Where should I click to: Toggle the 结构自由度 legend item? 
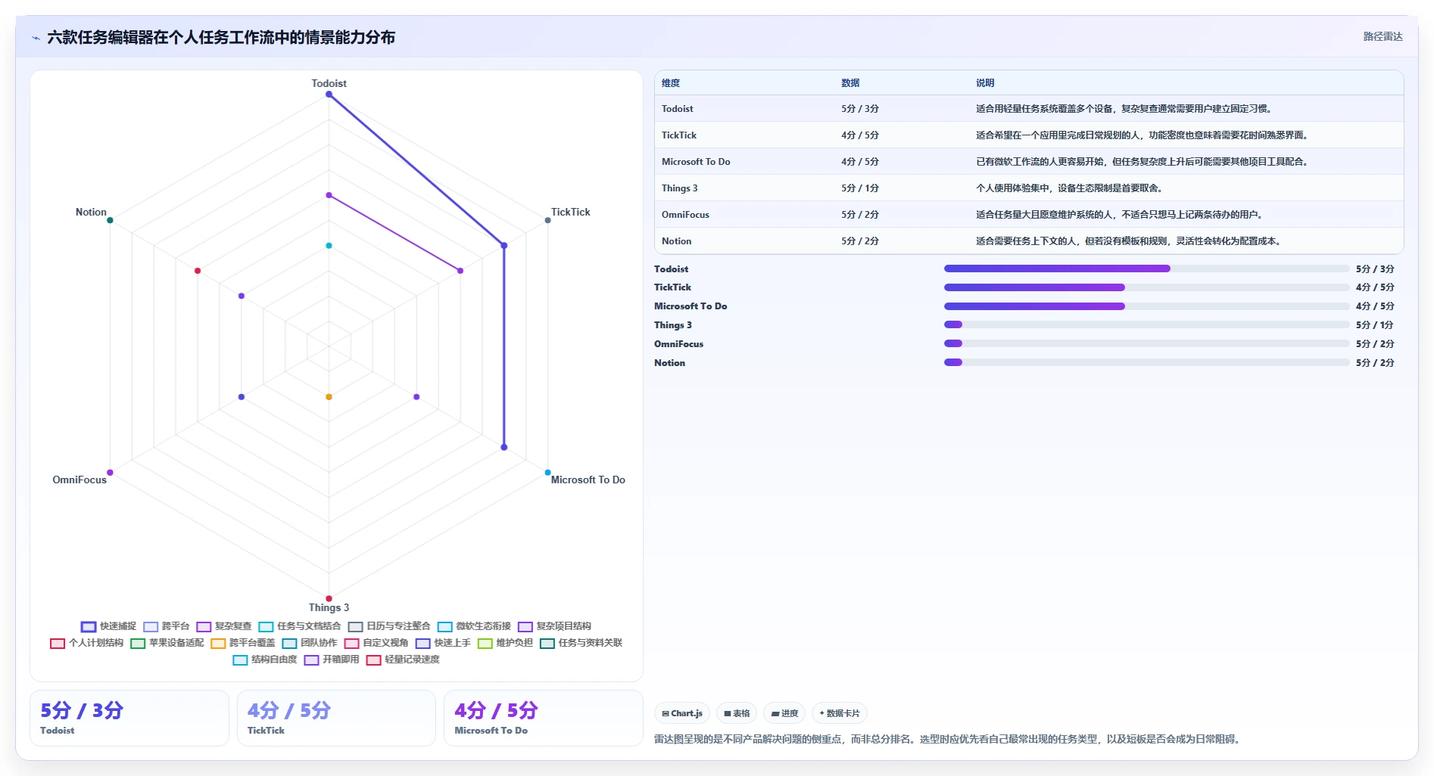coord(265,660)
